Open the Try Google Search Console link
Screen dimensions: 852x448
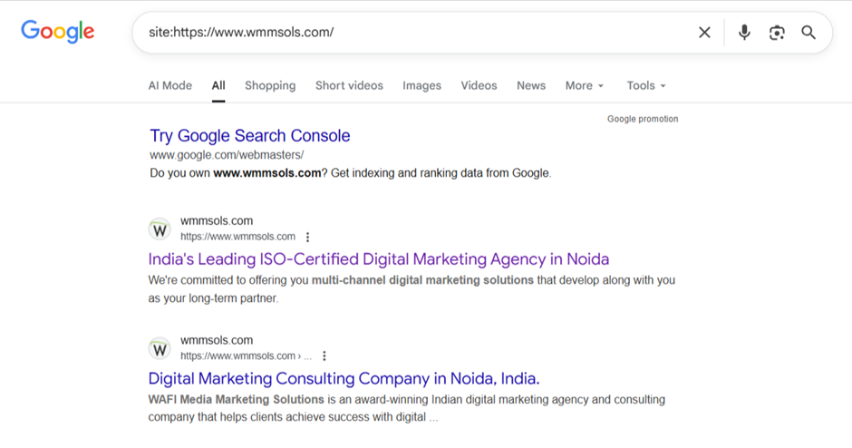[250, 136]
